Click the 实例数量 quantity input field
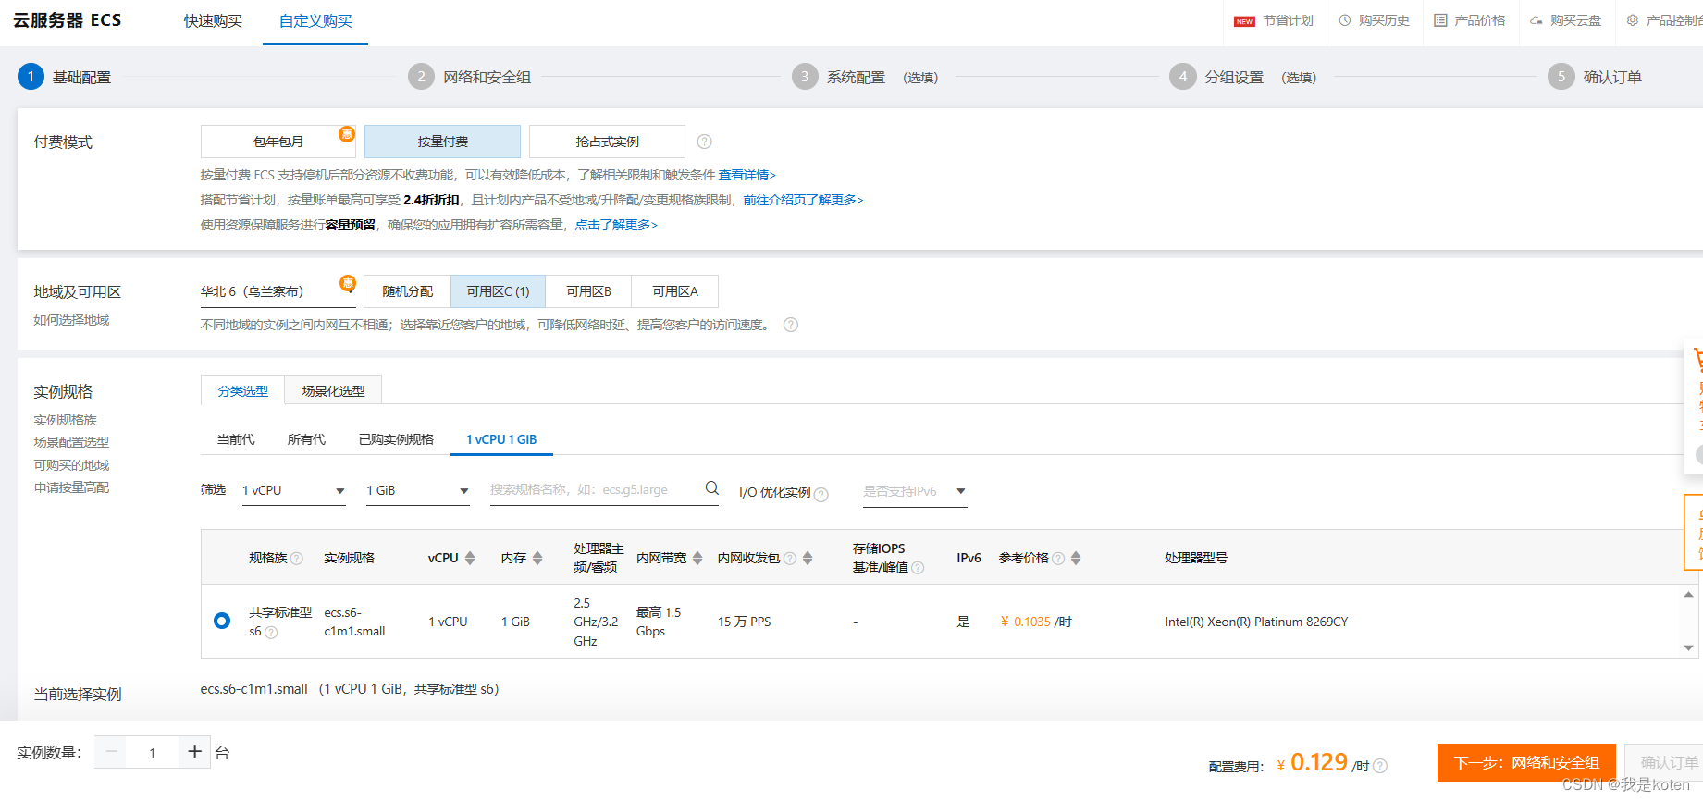1703x801 pixels. coord(153,752)
